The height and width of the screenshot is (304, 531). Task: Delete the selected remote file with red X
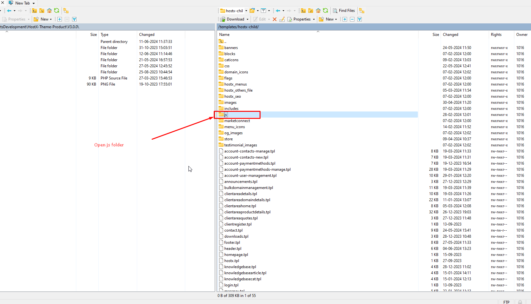pos(275,19)
